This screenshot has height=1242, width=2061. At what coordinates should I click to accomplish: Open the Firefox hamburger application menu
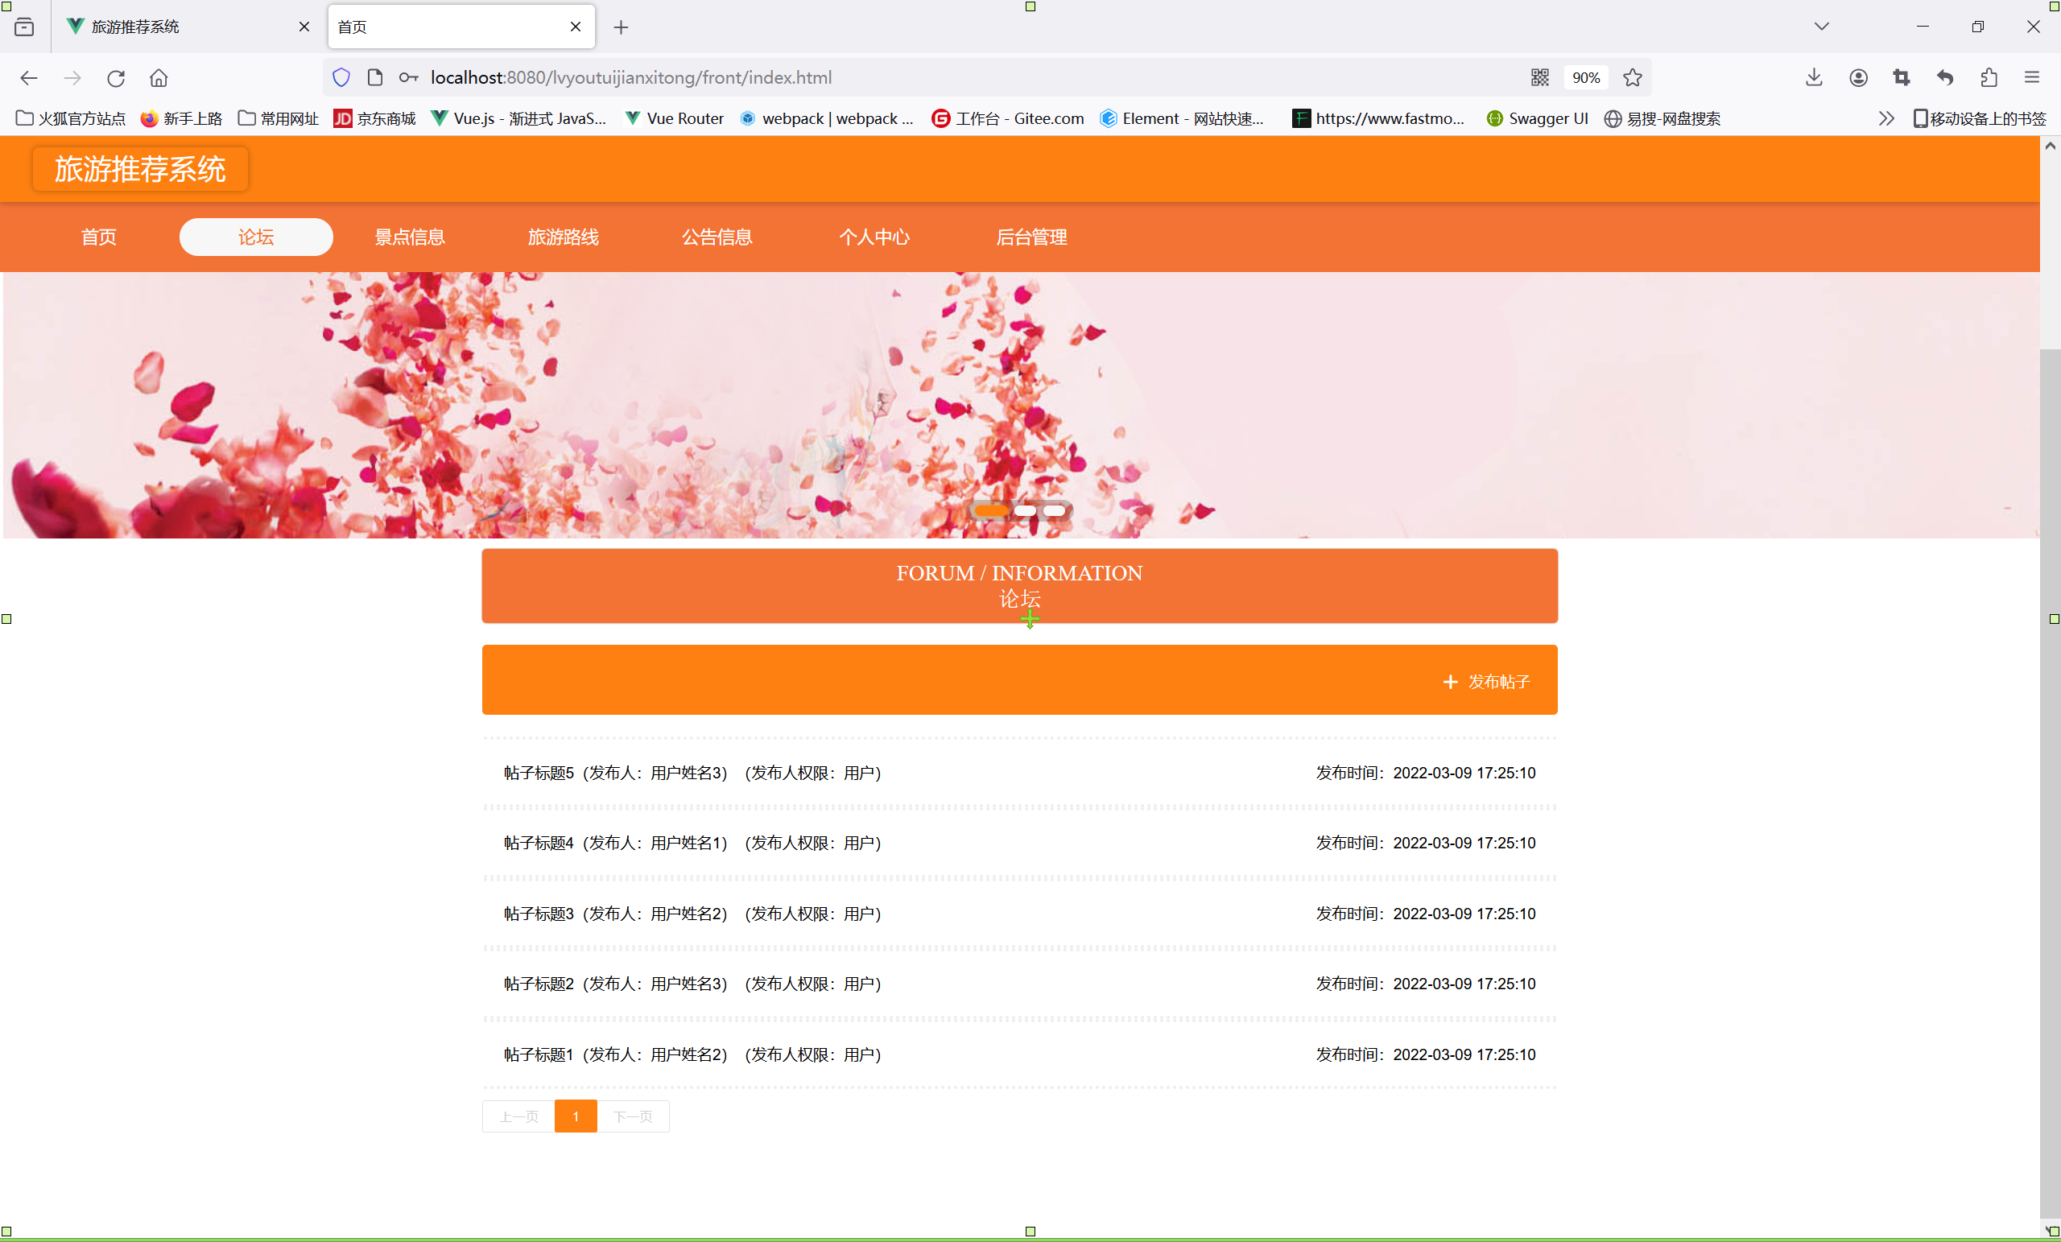2032,78
